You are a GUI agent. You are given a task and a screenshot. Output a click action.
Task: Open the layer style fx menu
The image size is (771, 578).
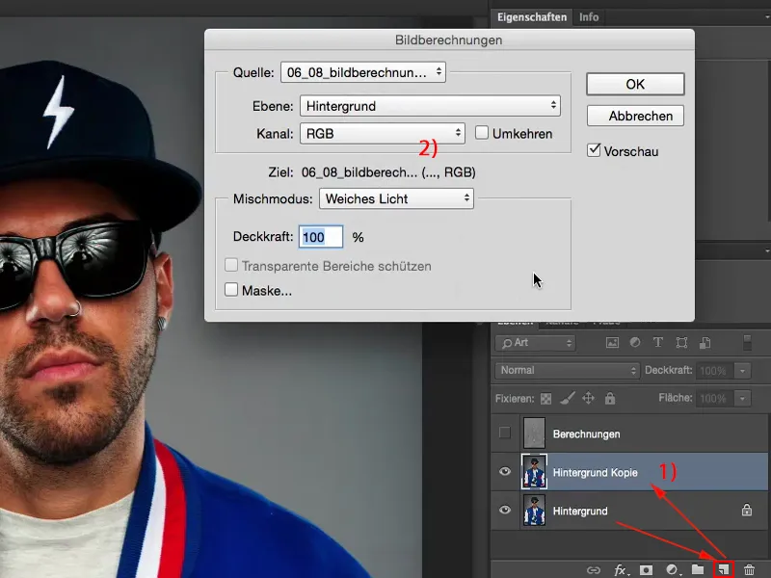621,570
